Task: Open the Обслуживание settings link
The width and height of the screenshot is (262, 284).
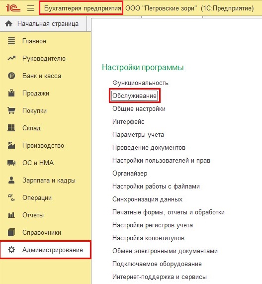Action: 135,95
